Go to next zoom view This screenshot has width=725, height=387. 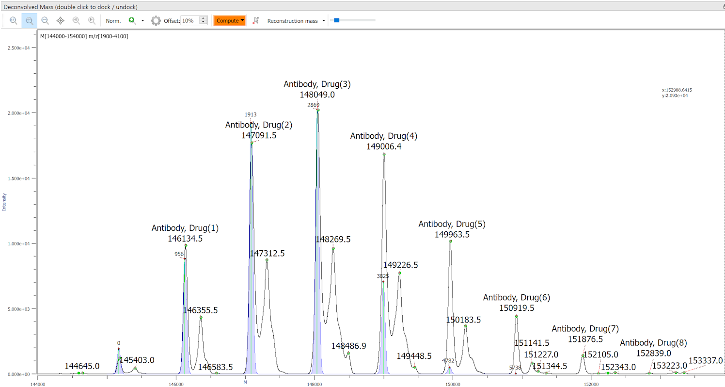92,21
